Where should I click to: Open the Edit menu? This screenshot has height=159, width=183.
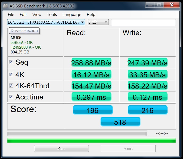23,14
